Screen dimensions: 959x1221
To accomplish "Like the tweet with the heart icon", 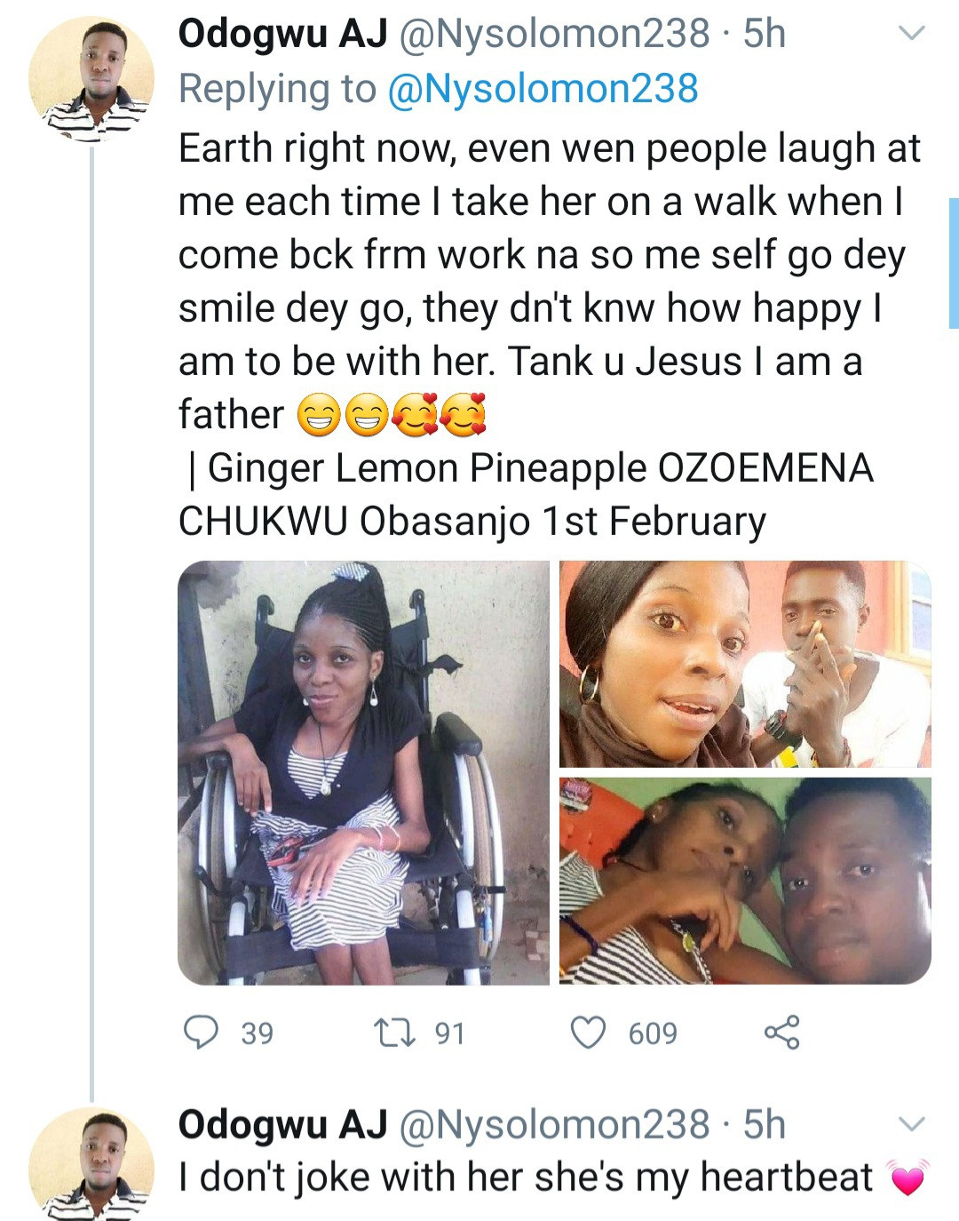I will click(x=587, y=1033).
